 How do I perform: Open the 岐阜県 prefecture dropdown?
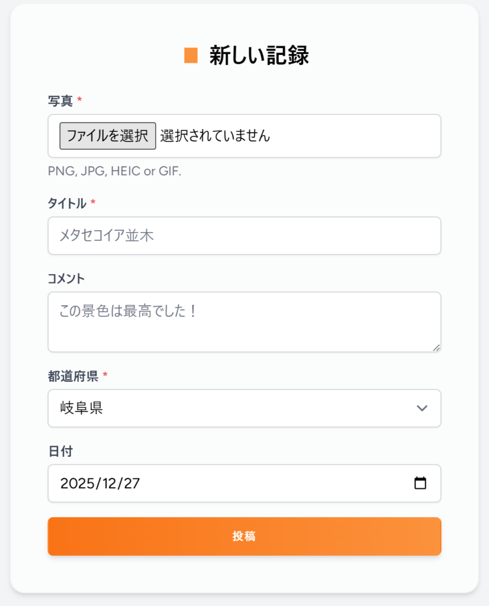(x=244, y=408)
